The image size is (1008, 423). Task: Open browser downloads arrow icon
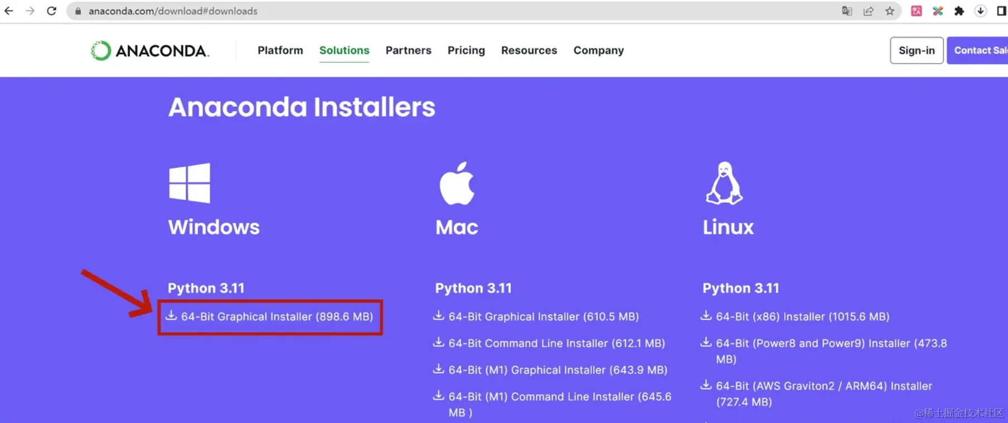981,11
